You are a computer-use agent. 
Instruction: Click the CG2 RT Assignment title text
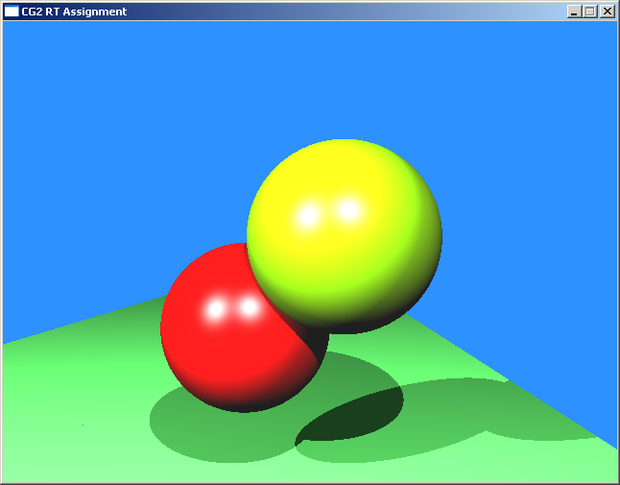[74, 12]
